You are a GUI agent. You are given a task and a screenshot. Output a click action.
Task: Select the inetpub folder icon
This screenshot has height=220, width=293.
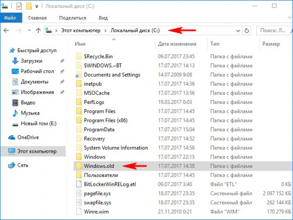click(79, 84)
